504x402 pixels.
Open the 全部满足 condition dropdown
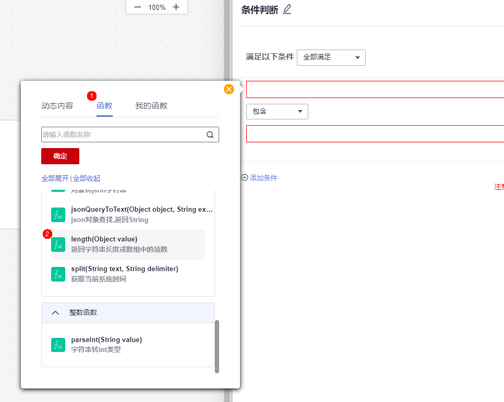click(x=331, y=57)
